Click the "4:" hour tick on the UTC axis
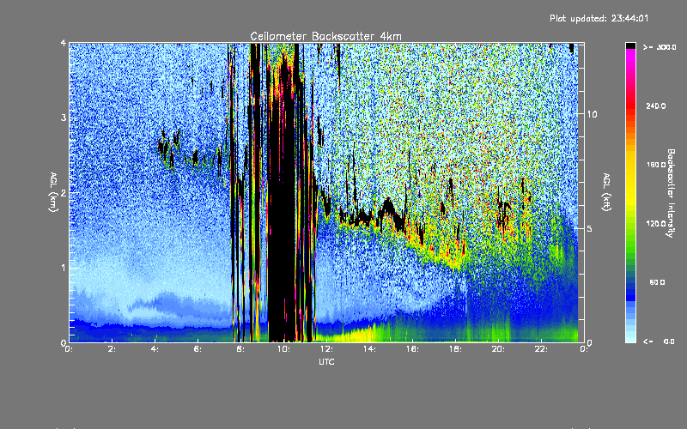 click(x=155, y=349)
